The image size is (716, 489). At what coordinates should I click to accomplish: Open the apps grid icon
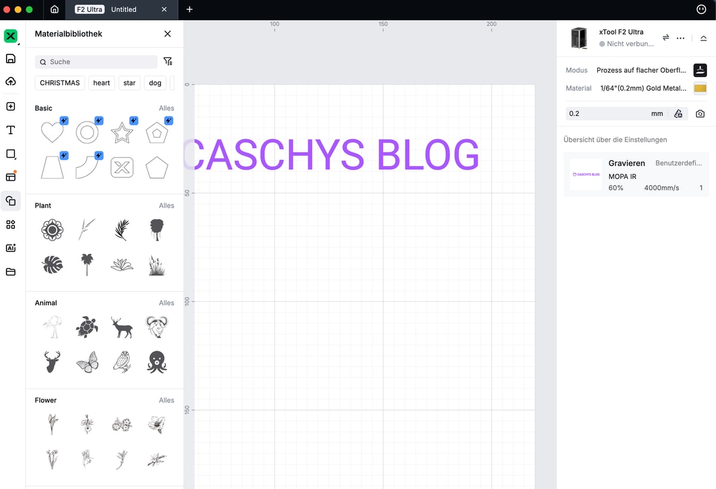point(11,224)
